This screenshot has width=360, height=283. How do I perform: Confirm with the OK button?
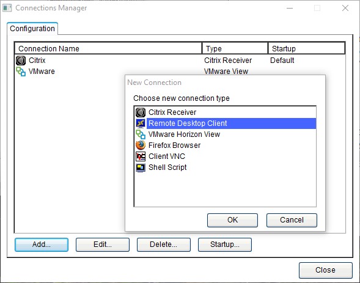click(232, 220)
